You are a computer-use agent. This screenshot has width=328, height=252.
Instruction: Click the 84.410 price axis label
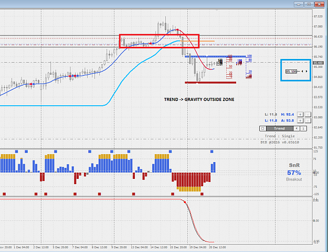click(318, 87)
